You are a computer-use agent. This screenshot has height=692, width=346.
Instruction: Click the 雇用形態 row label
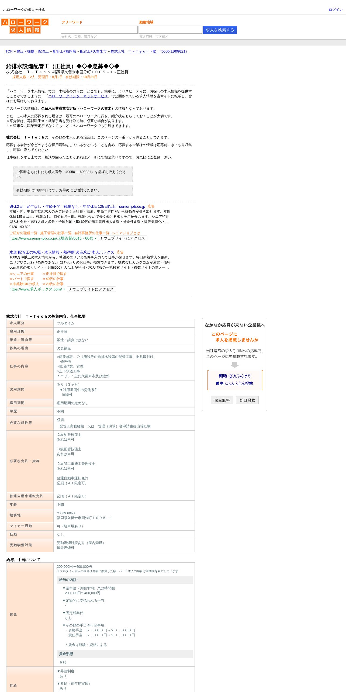(x=30, y=331)
